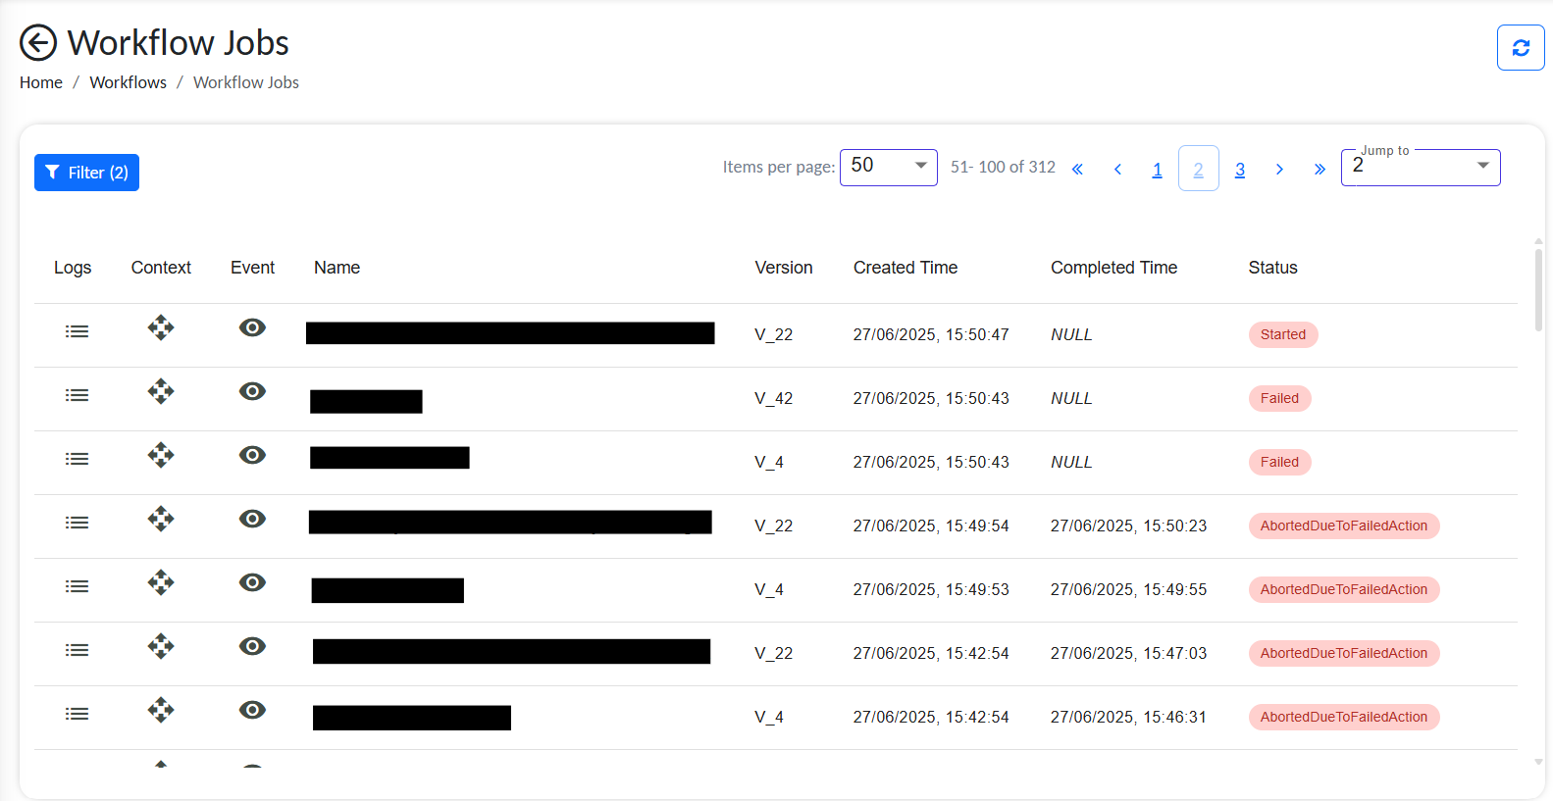Image resolution: width=1553 pixels, height=801 pixels.
Task: Open logs for the Started V_22 job
Action: [77, 332]
